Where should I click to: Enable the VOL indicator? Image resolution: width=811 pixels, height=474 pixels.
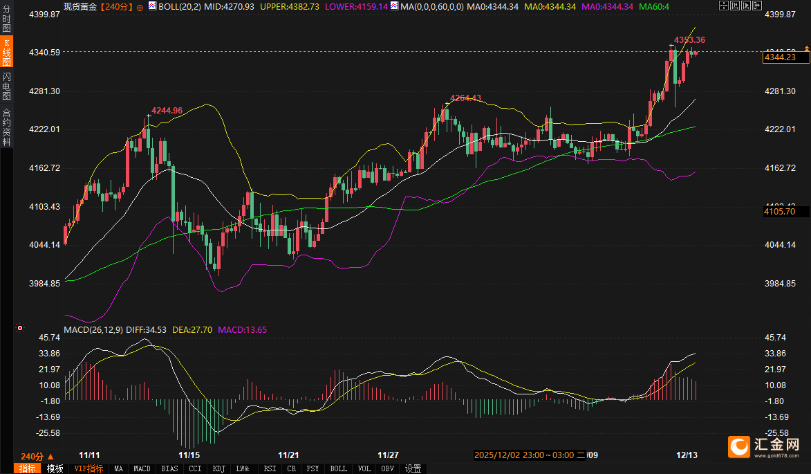[x=364, y=468]
